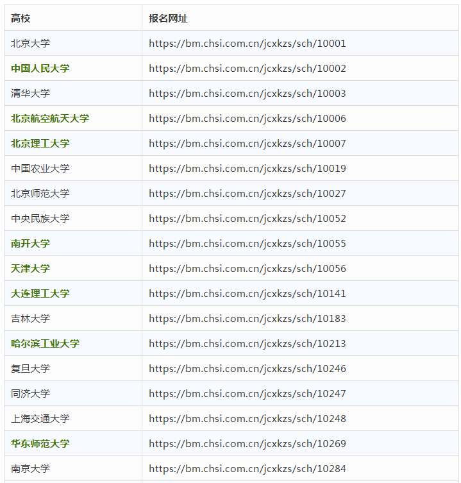This screenshot has height=483, width=461.
Task: Open the 北京航空航天大学 link
Action: (50, 119)
